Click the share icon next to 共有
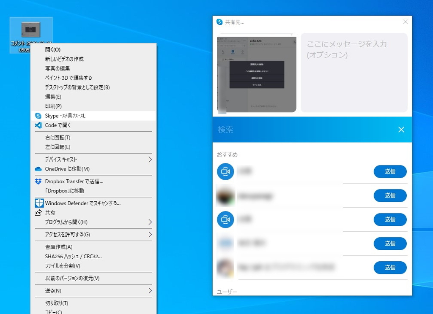Image resolution: width=433 pixels, height=314 pixels. (38, 212)
